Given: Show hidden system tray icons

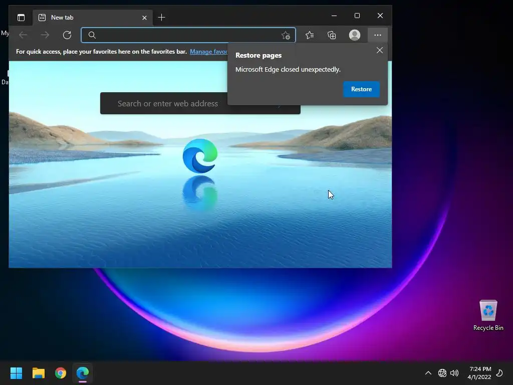Looking at the screenshot, I should (x=428, y=373).
